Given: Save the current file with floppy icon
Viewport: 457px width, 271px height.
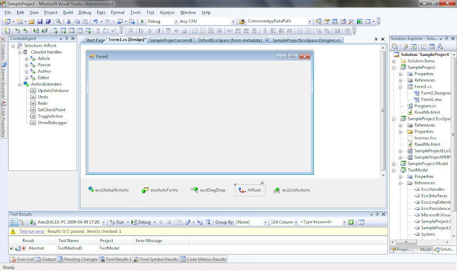Looking at the screenshot, I should pyautogui.click(x=40, y=21).
